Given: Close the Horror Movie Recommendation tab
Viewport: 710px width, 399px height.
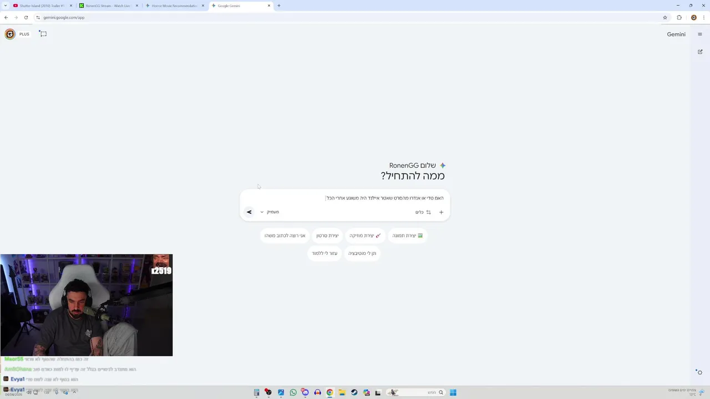Looking at the screenshot, I should tap(203, 6).
